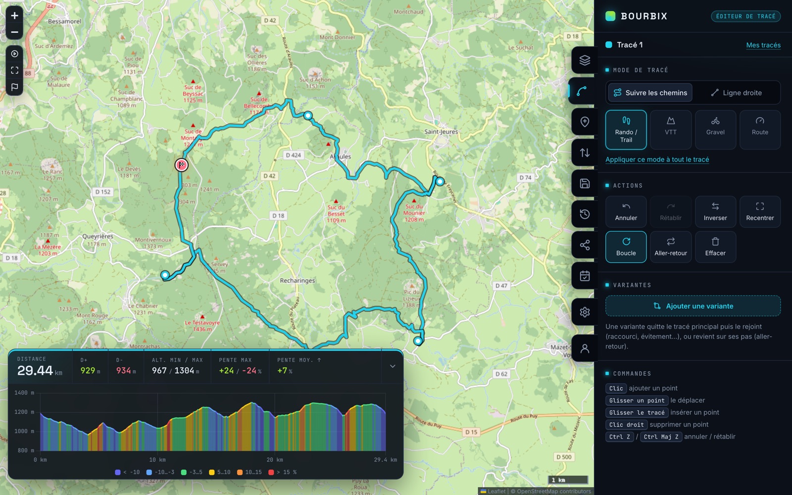Enable Suivre les chemins mode
Screen dimensions: 792x495
650,93
